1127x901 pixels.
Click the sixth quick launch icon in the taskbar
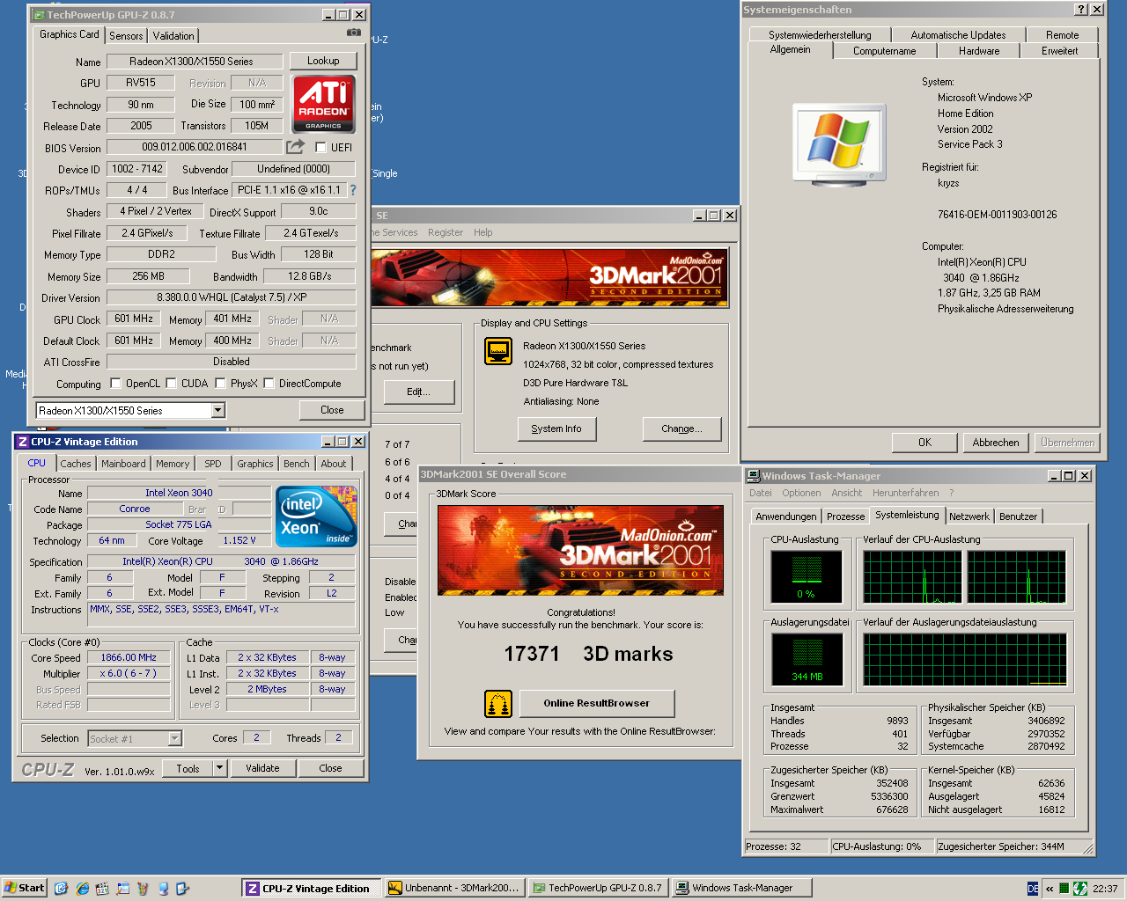pyautogui.click(x=163, y=889)
